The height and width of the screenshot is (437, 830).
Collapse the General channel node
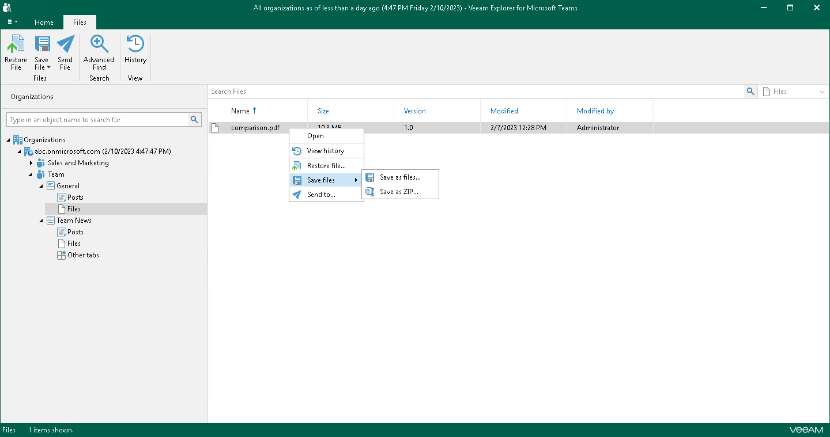coord(41,186)
